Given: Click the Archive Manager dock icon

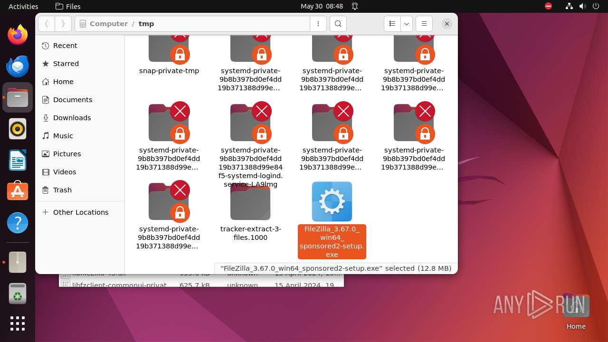Looking at the screenshot, I should (x=18, y=262).
